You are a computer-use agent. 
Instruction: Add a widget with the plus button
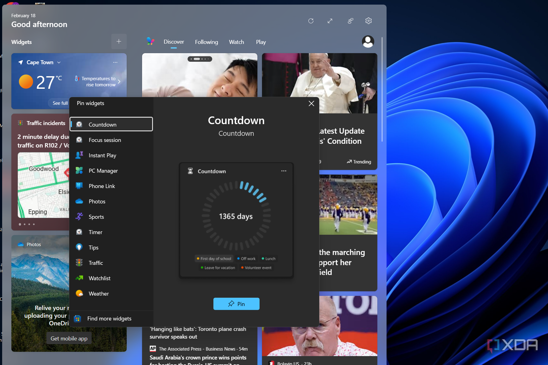119,41
